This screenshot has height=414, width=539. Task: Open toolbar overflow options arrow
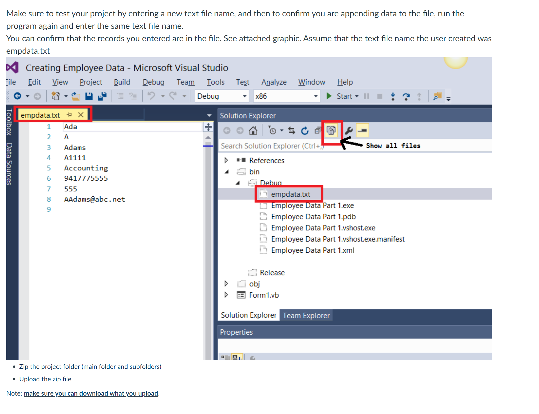coord(448,99)
